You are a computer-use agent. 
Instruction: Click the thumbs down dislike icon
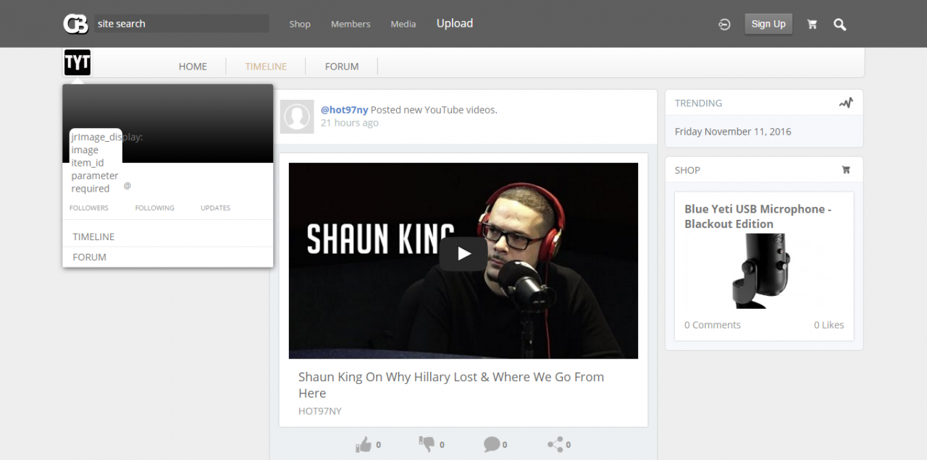tap(427, 444)
